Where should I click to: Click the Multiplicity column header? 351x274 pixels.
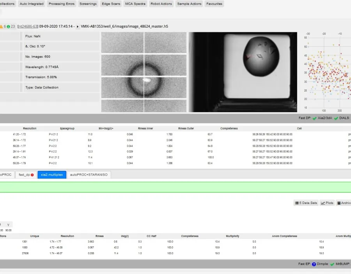click(232, 236)
